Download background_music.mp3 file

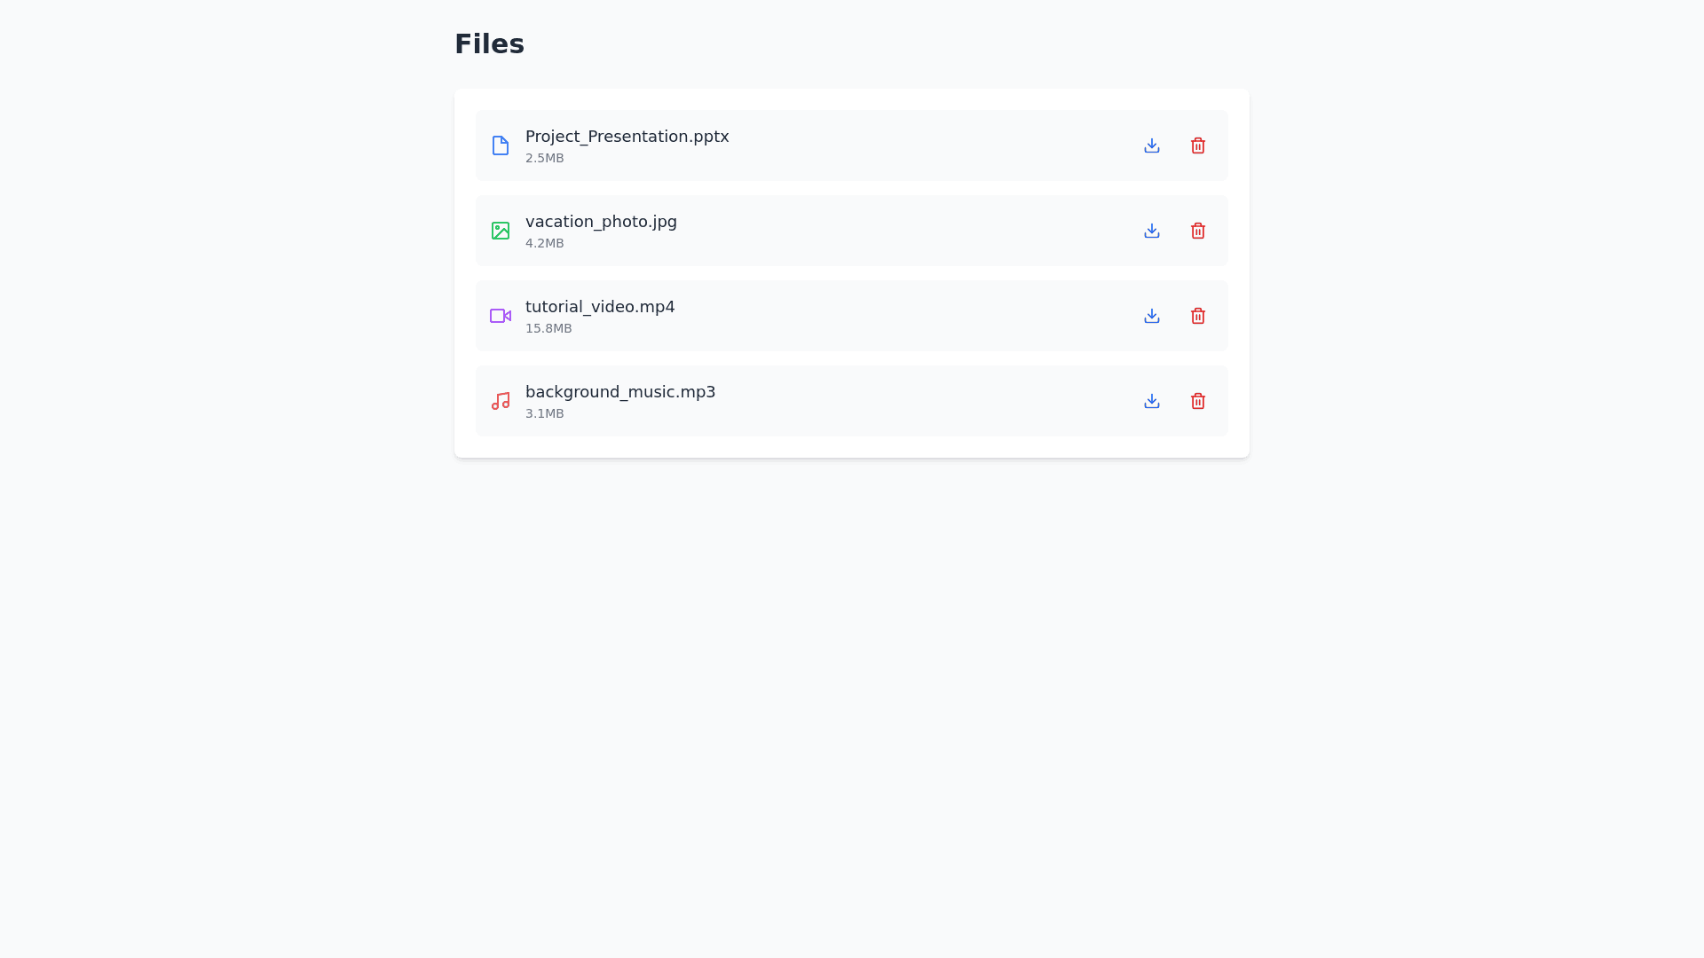point(1151,401)
